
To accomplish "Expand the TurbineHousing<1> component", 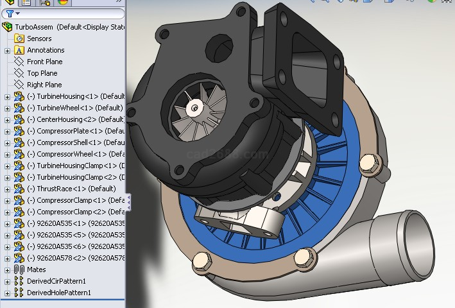I will click(x=7, y=96).
